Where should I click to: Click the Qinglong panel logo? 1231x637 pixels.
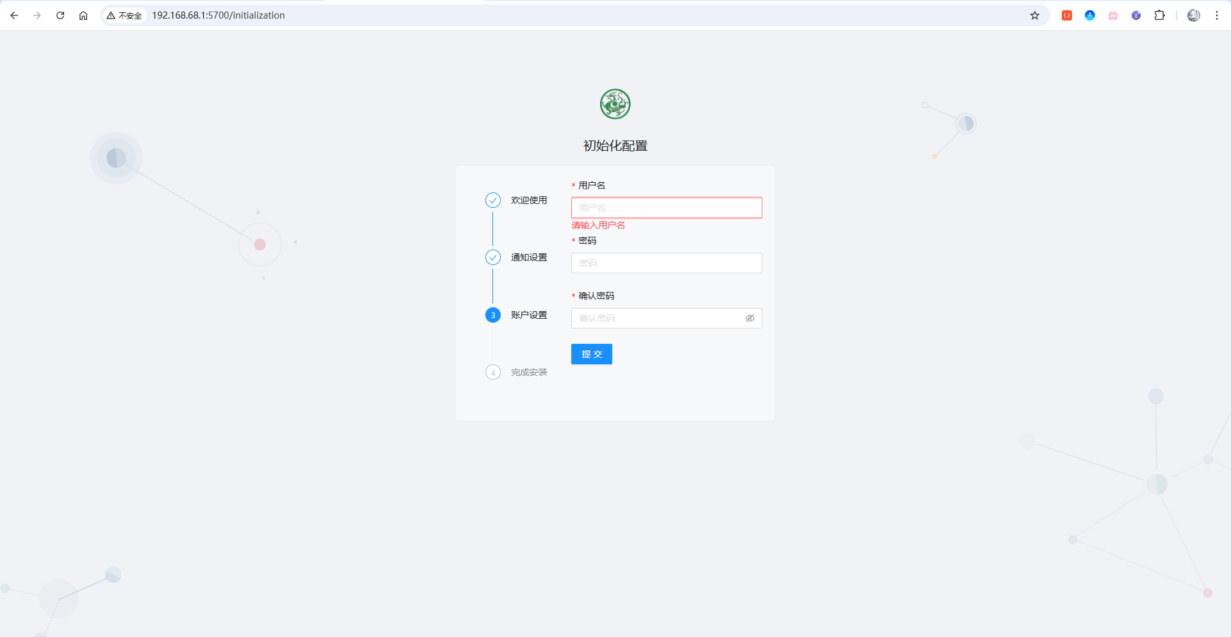pos(615,104)
